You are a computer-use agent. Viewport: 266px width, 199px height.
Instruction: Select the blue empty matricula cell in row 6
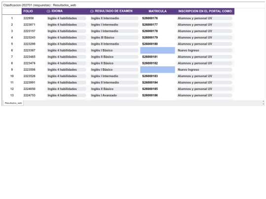point(158,51)
